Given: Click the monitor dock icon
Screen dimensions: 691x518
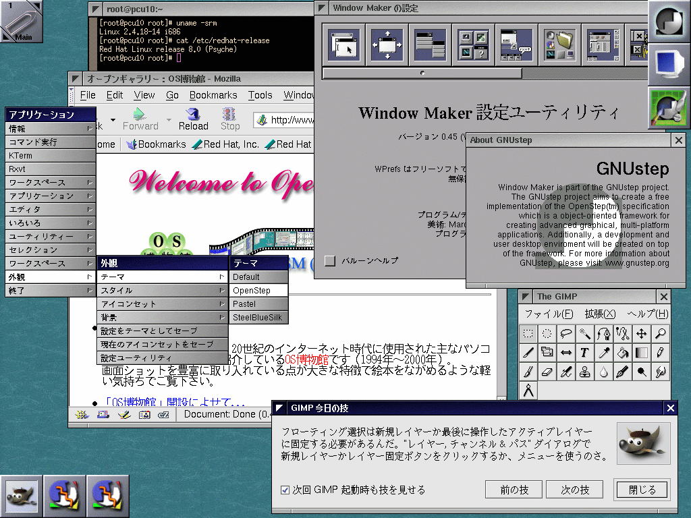Looking at the screenshot, I should point(669,64).
